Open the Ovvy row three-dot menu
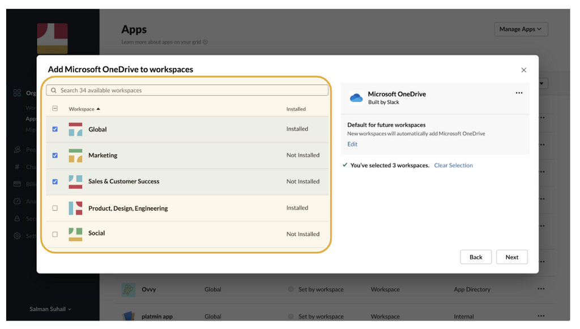Image resolution: width=580 pixels, height=329 pixels. 541,289
